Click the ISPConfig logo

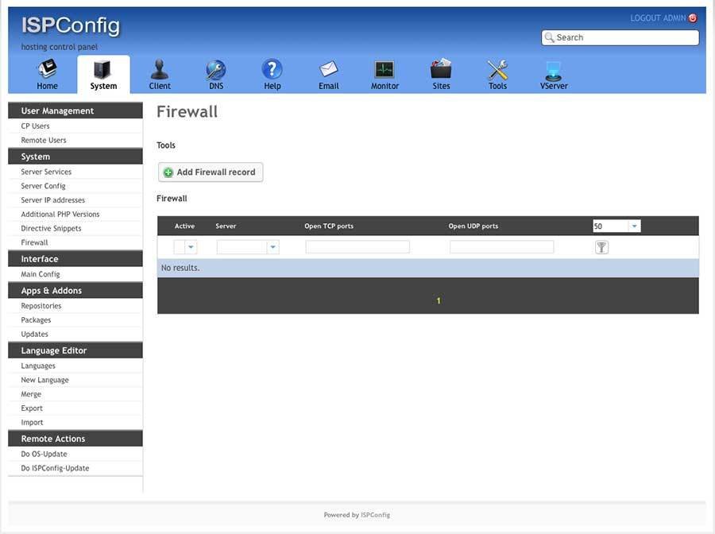pos(71,26)
